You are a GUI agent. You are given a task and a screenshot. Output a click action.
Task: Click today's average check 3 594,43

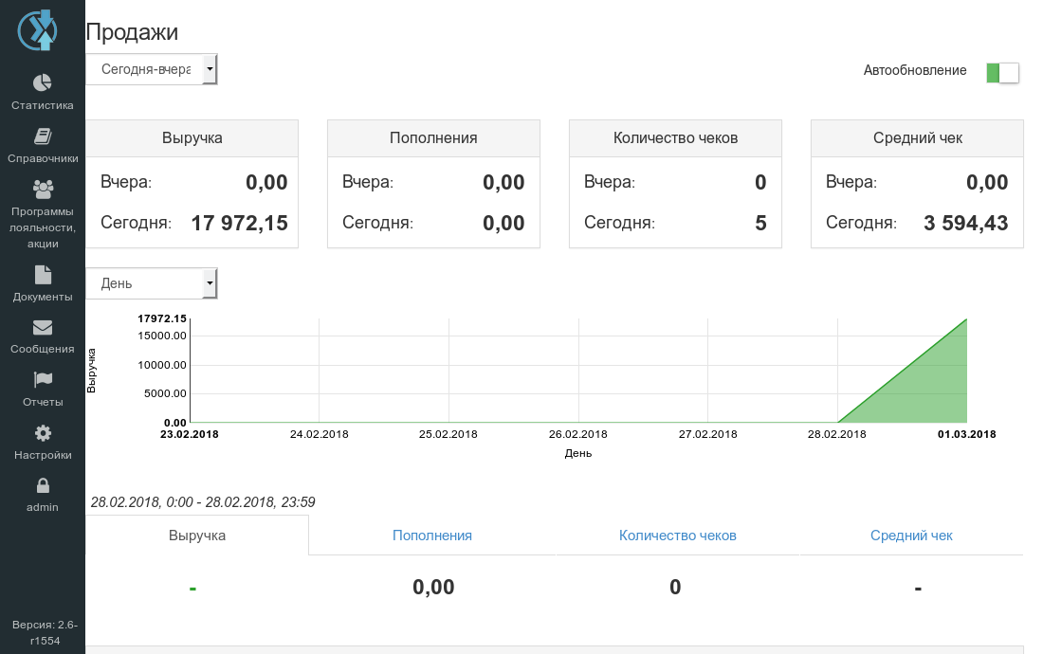click(966, 223)
